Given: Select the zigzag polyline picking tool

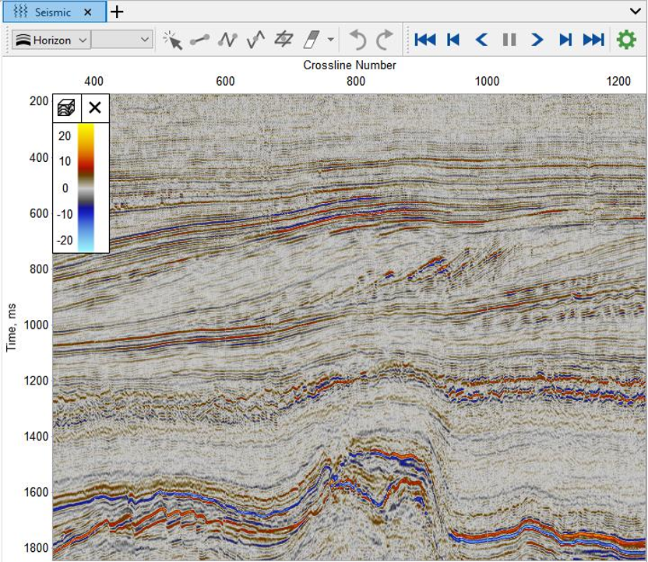Looking at the screenshot, I should tap(255, 40).
